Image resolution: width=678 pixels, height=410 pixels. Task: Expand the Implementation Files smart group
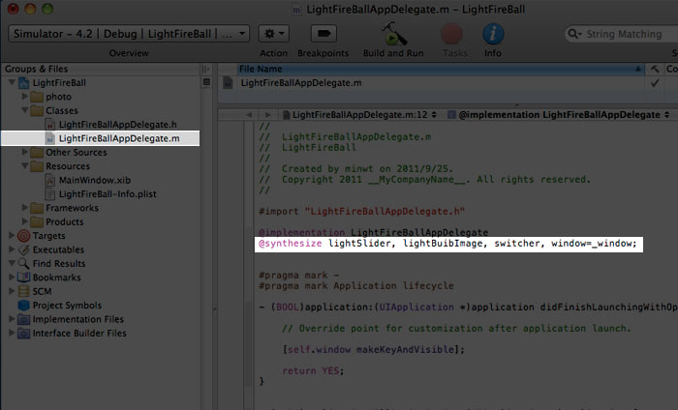click(12, 318)
